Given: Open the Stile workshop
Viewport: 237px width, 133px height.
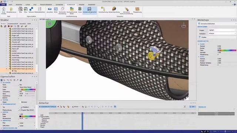Looking at the screenshot, I should tap(20, 10).
